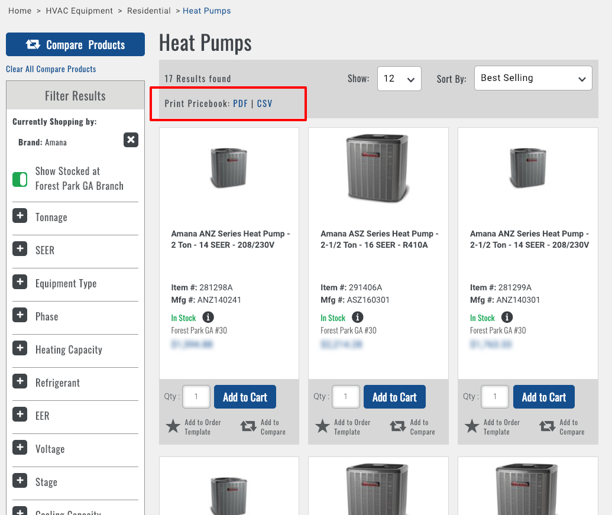Download the pricebook as CSV
612x515 pixels.
pos(264,103)
